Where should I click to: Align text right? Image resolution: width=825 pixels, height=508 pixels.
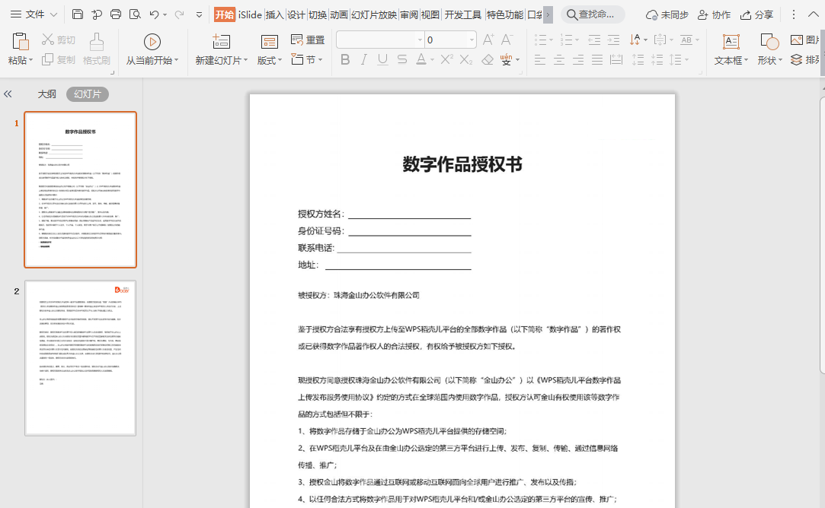[x=577, y=59]
